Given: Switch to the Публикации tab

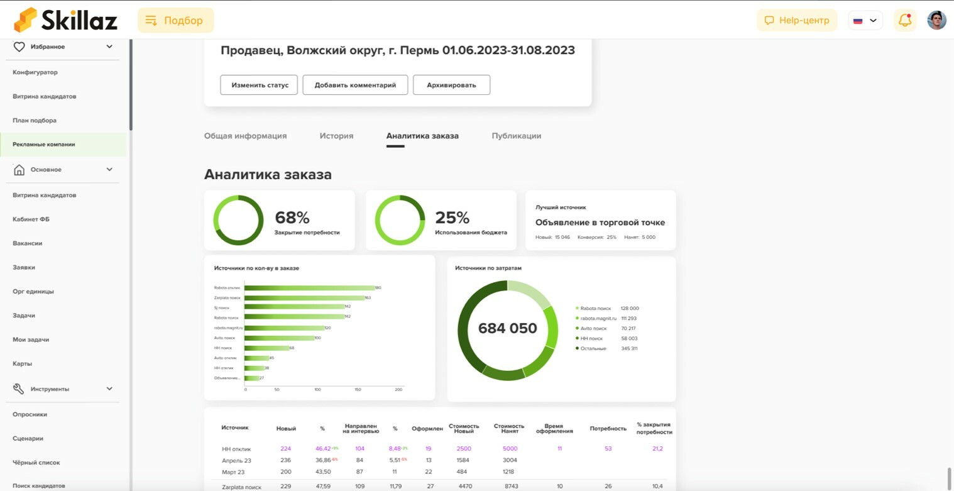Looking at the screenshot, I should pyautogui.click(x=516, y=135).
